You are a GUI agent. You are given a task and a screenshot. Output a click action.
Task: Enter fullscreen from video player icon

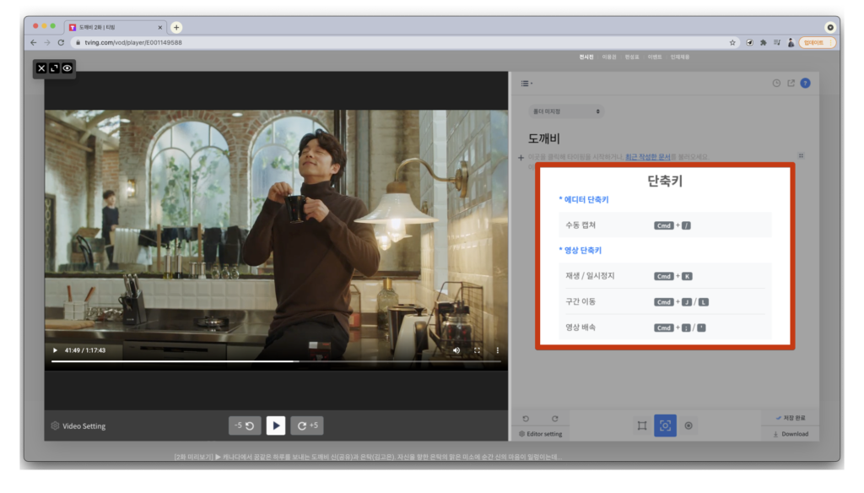click(478, 350)
